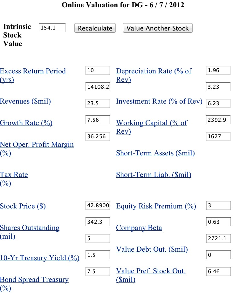The height and width of the screenshot is (293, 233).
Task: Open the Stock Price ($) link
Action: tap(23, 206)
